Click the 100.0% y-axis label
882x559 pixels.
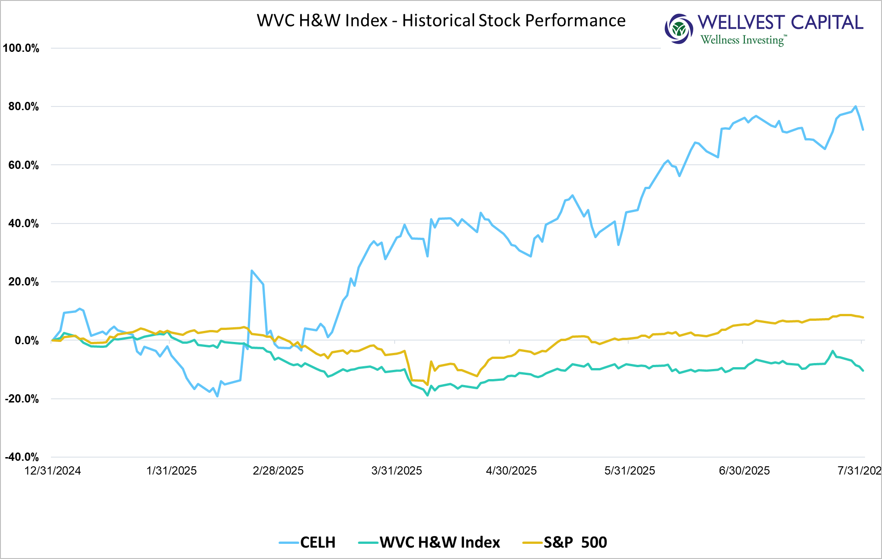tap(21, 48)
